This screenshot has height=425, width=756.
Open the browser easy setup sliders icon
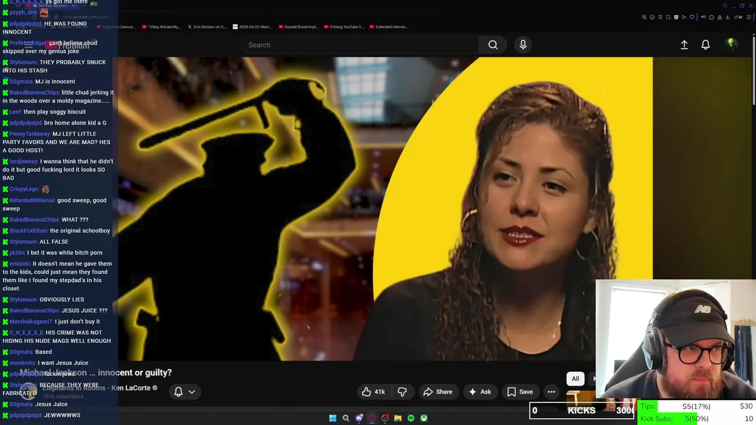(749, 17)
